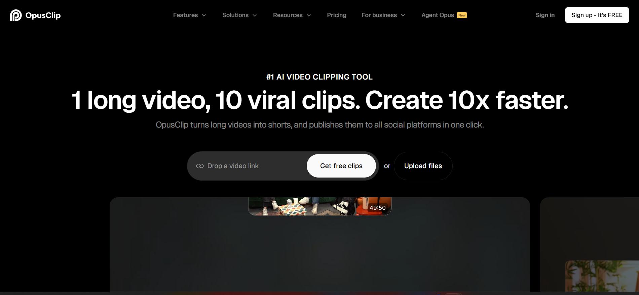Viewport: 639px width, 295px height.
Task: Expand the Solutions dropdown chevron
Action: [255, 15]
